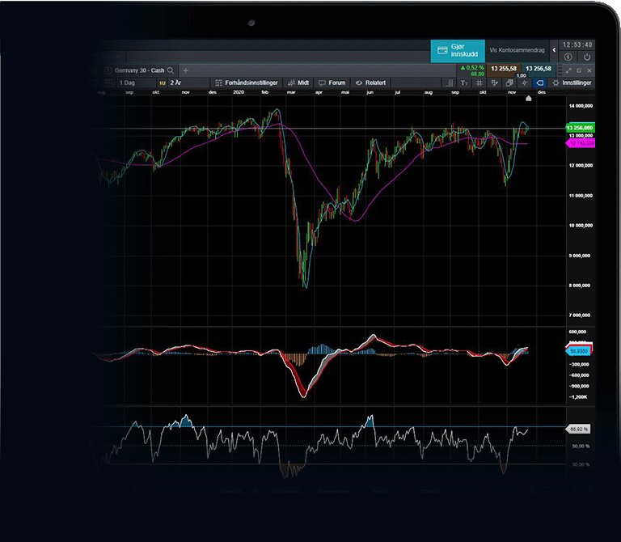Detach chart window pop-out icon

[x=579, y=70]
